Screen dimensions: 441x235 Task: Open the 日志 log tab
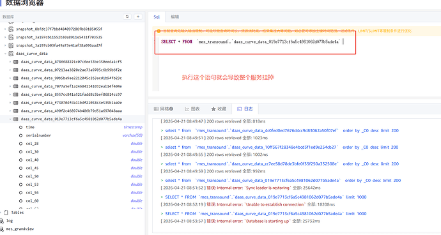click(x=245, y=109)
